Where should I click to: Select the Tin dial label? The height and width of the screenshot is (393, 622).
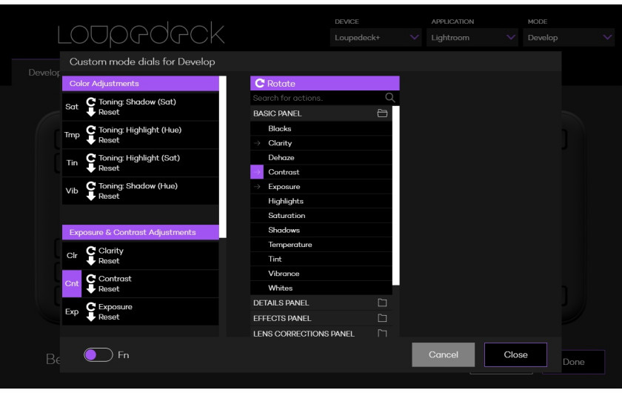point(72,162)
